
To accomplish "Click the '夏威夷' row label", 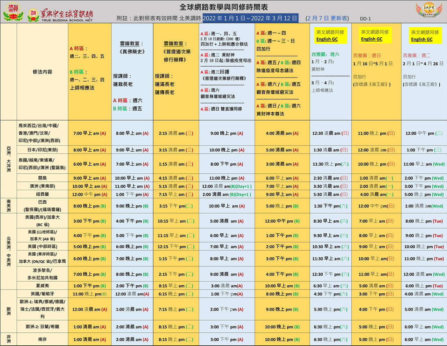I will point(42,286).
